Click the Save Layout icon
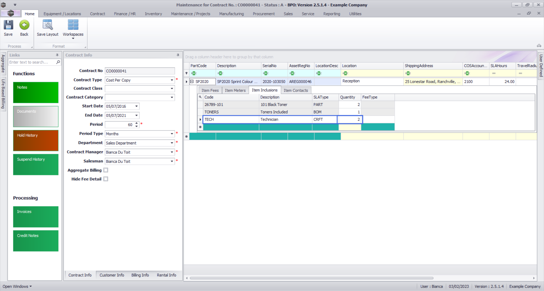The height and width of the screenshot is (291, 544). (x=47, y=25)
